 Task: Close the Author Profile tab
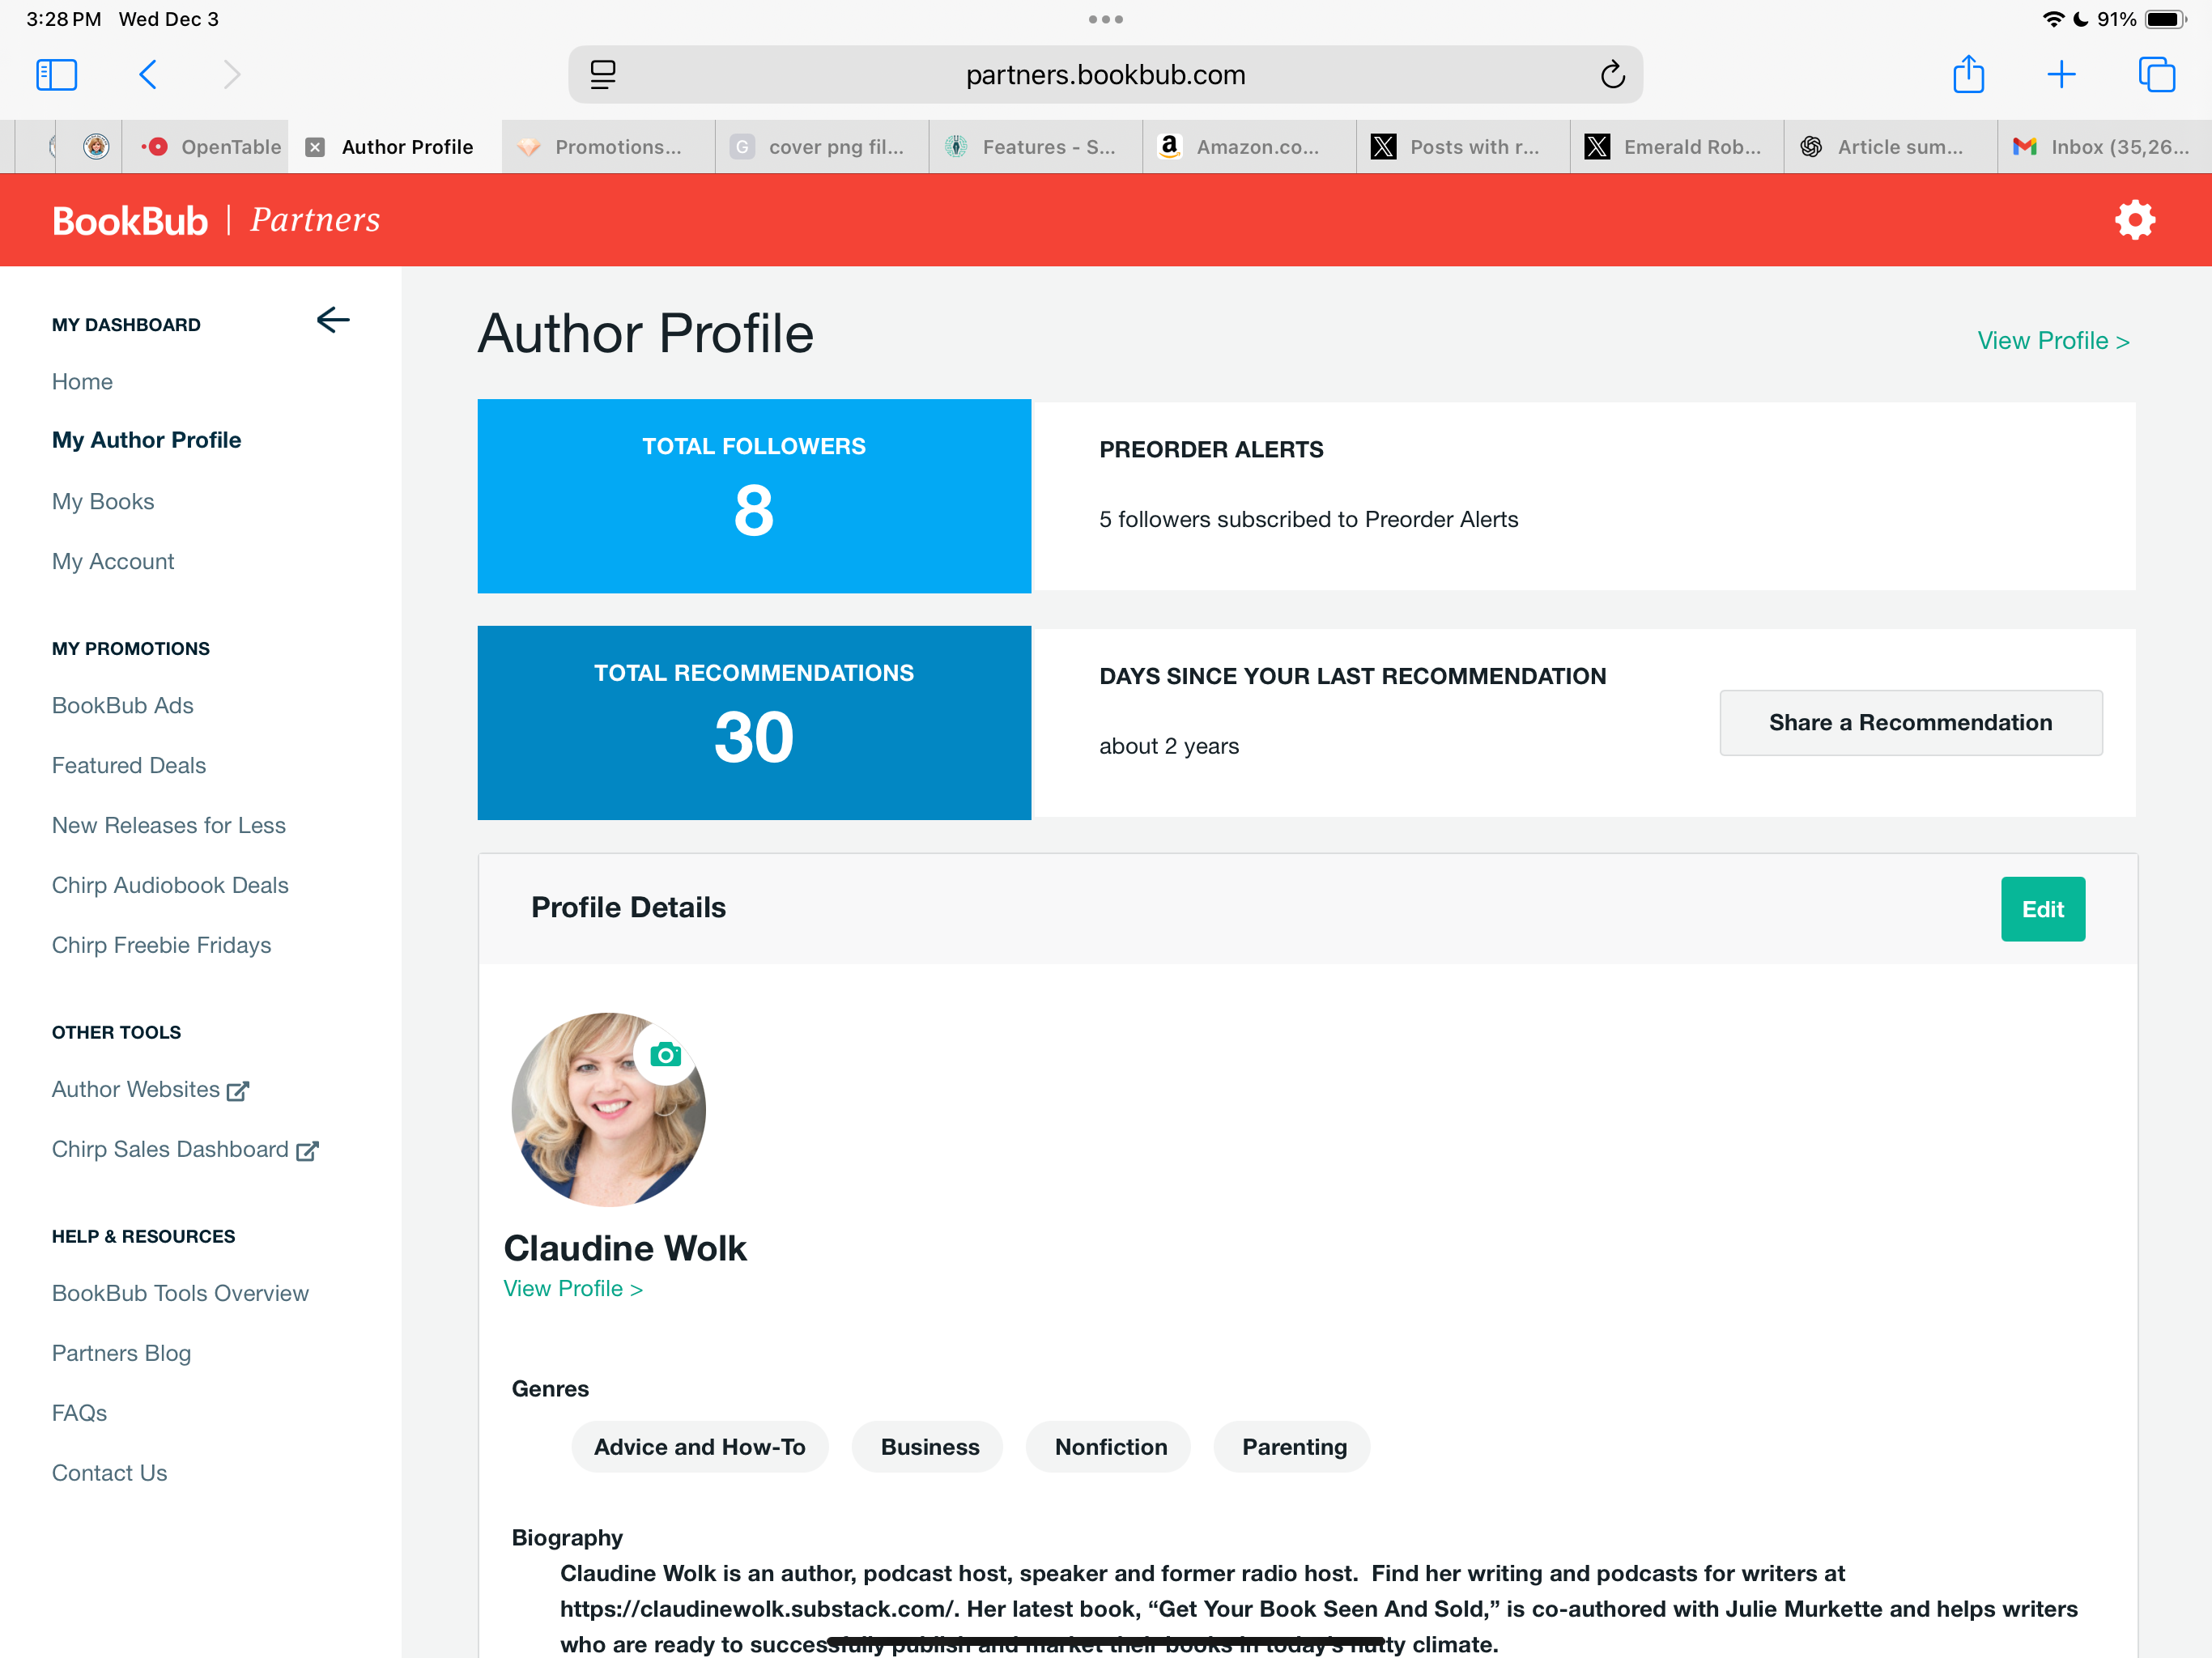click(x=315, y=147)
